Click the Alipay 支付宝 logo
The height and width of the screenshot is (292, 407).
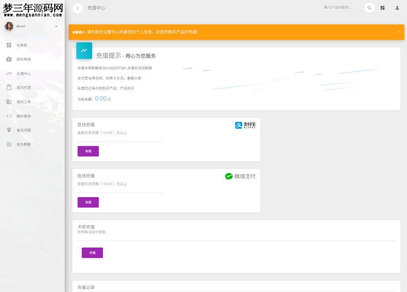[245, 125]
